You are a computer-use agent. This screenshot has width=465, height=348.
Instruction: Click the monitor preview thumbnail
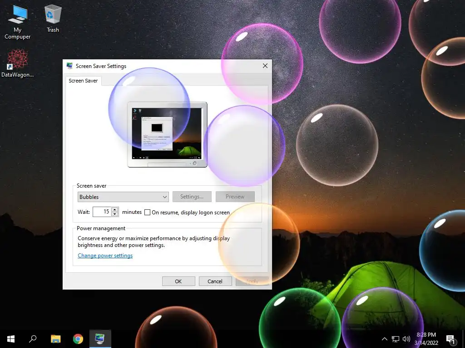(x=167, y=135)
